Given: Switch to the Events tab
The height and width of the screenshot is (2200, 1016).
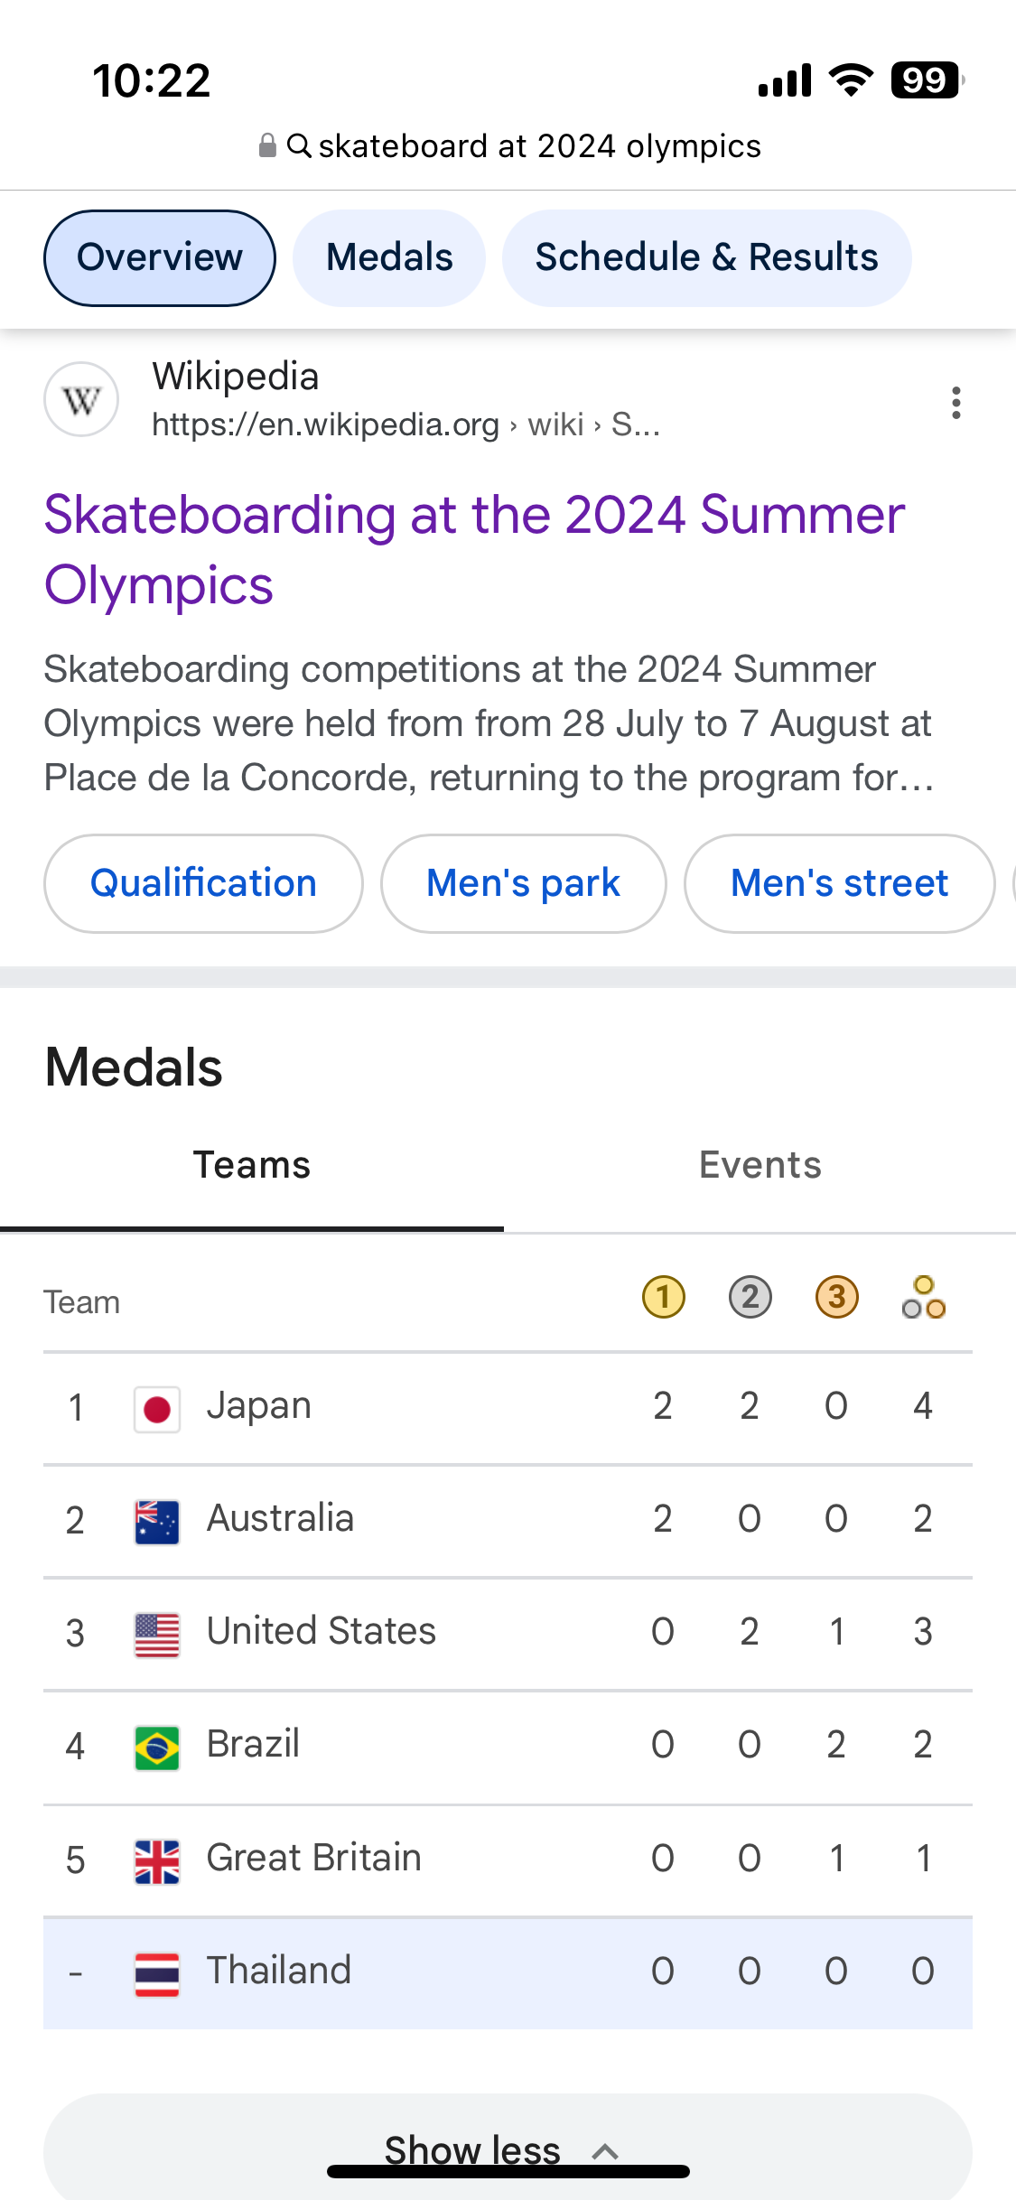Looking at the screenshot, I should pos(760,1165).
